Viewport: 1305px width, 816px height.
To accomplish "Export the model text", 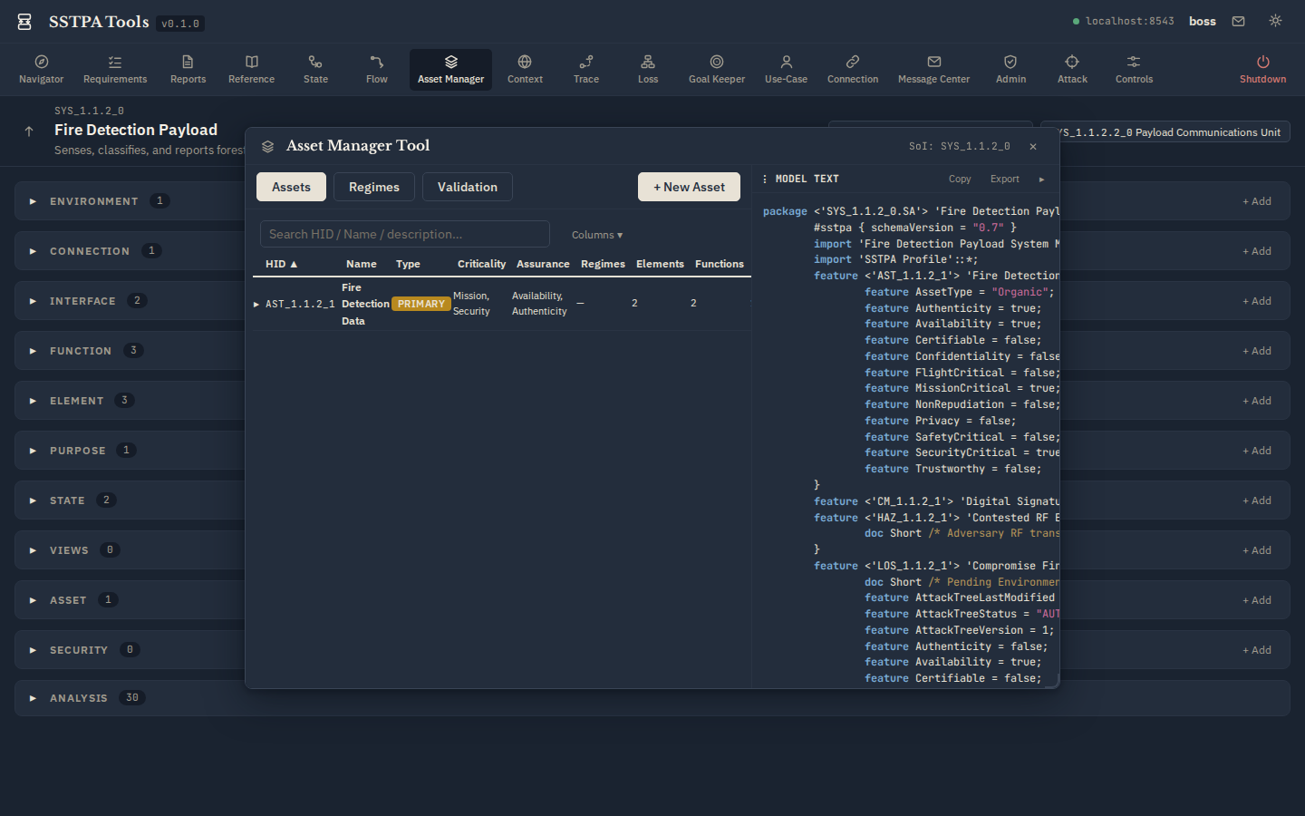I will click(1004, 179).
